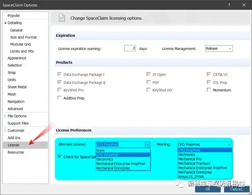Image resolution: width=252 pixels, height=195 pixels.
Task: Open the help question mark button
Action: tap(229, 5)
